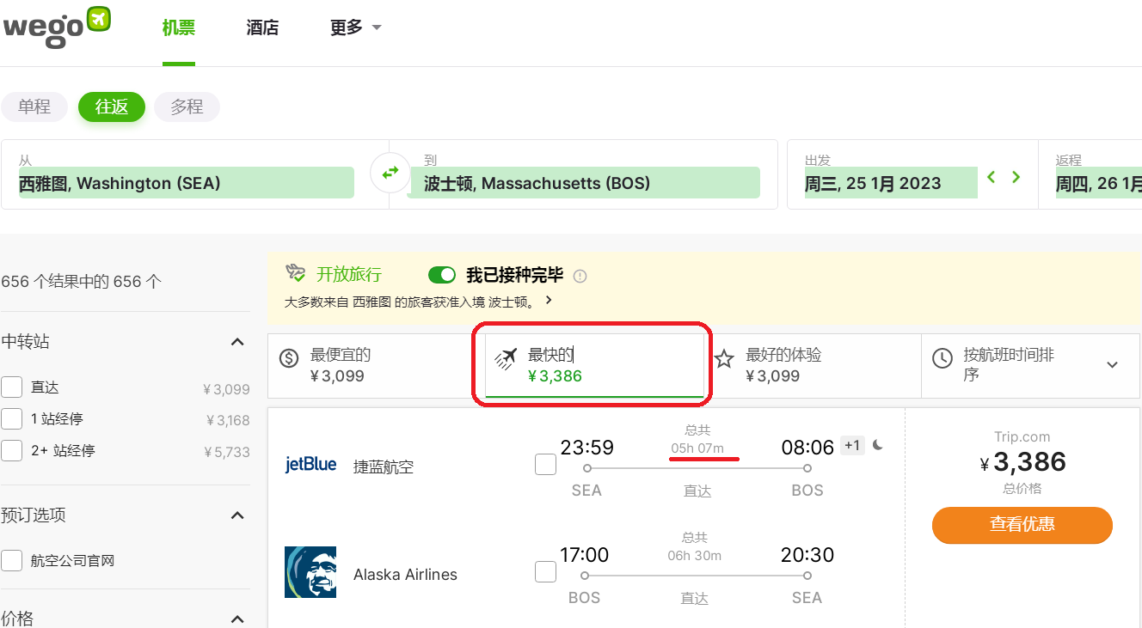Screen dimensions: 1142x628
Task: Click the 656 results count text
Action: click(x=82, y=281)
